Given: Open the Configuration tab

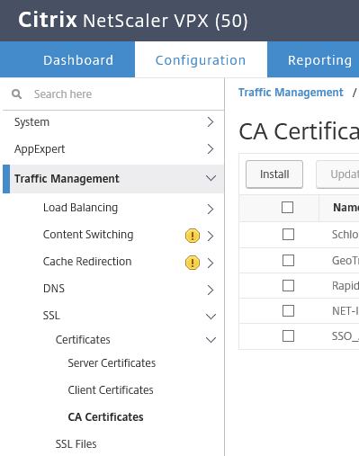Looking at the screenshot, I should point(201,60).
